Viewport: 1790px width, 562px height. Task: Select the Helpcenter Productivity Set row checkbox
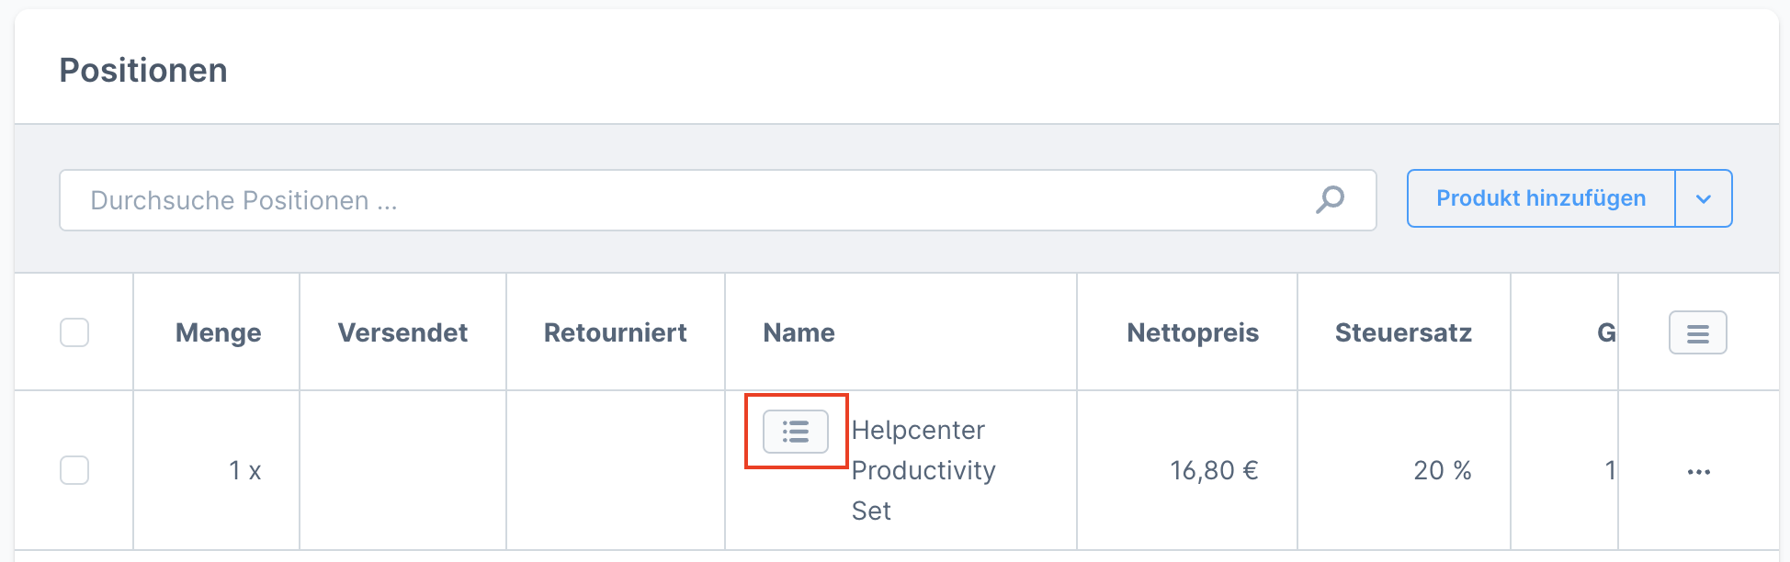[74, 470]
